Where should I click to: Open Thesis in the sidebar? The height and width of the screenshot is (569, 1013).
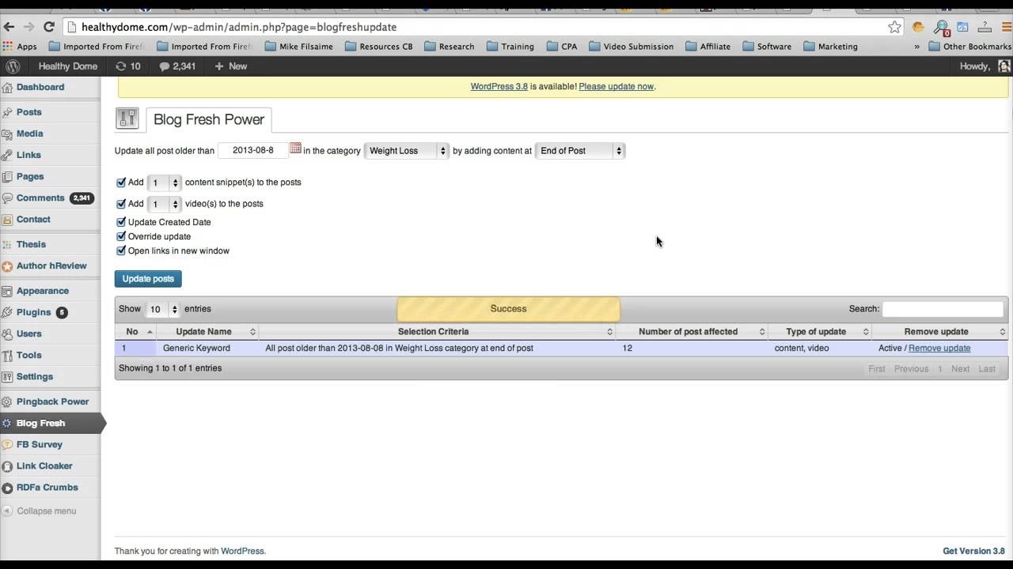(x=31, y=244)
